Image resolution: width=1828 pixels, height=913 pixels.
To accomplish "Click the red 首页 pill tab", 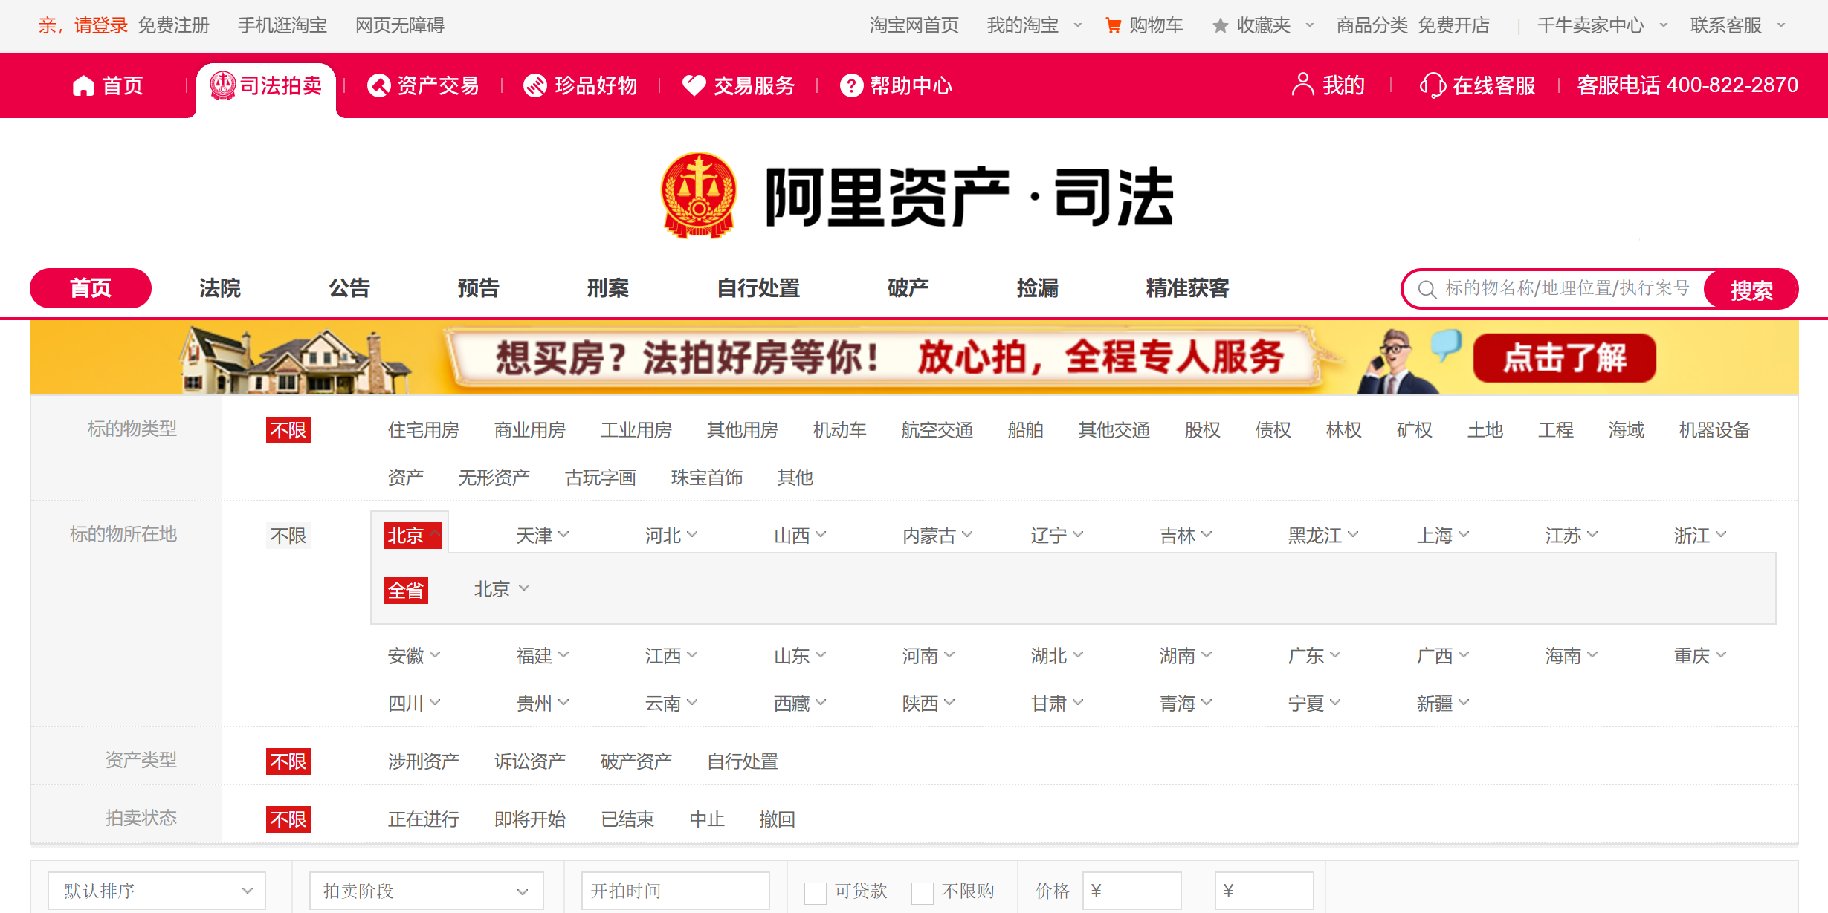I will coord(91,288).
